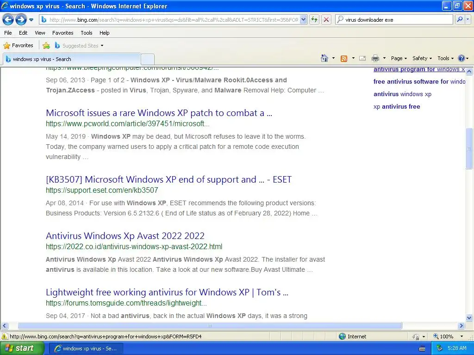Open the Page command bar menu
The width and height of the screenshot is (474, 355).
click(x=399, y=58)
